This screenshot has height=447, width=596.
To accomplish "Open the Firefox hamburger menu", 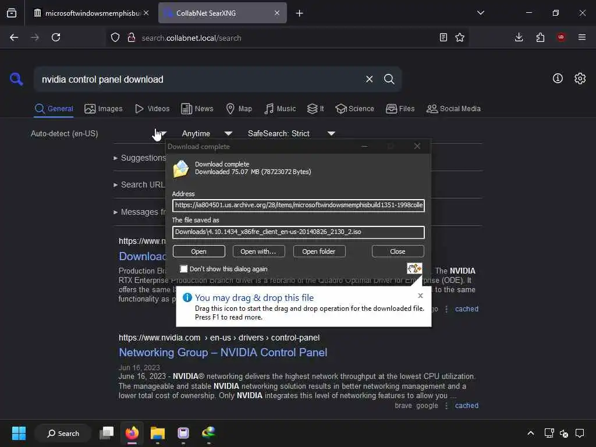I will click(582, 37).
